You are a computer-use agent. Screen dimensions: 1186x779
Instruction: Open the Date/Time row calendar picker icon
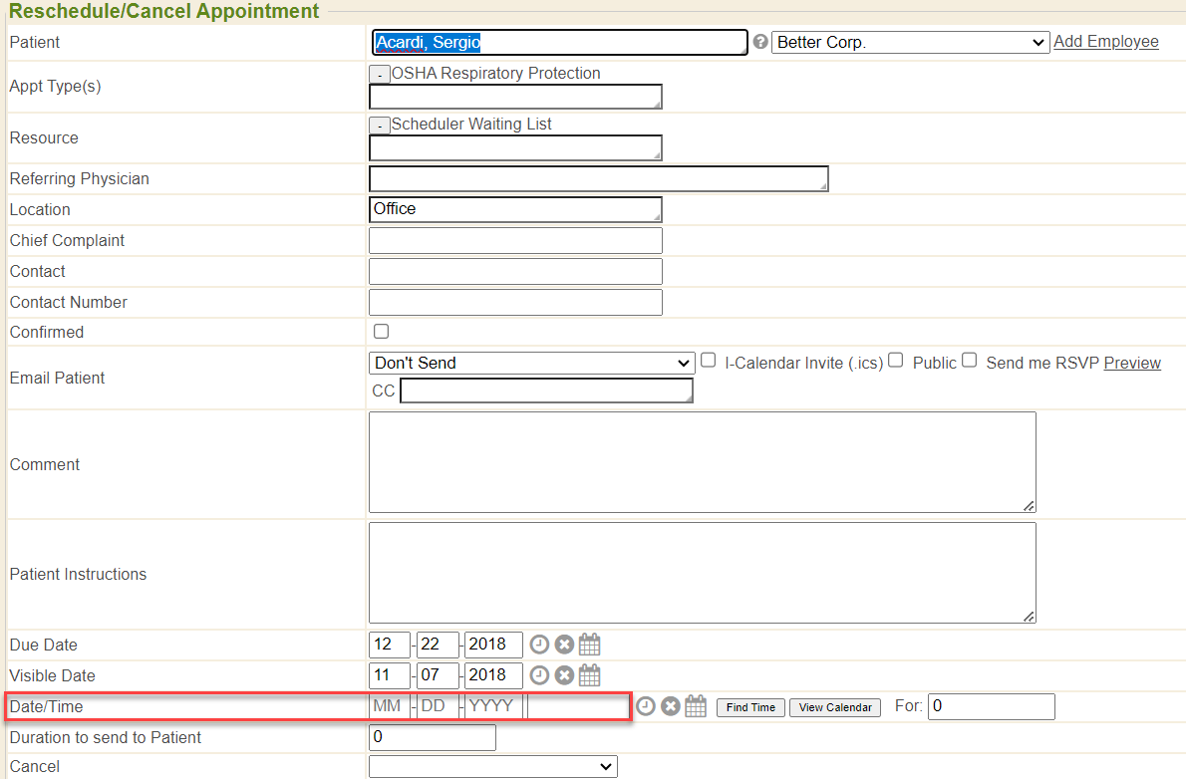point(696,706)
